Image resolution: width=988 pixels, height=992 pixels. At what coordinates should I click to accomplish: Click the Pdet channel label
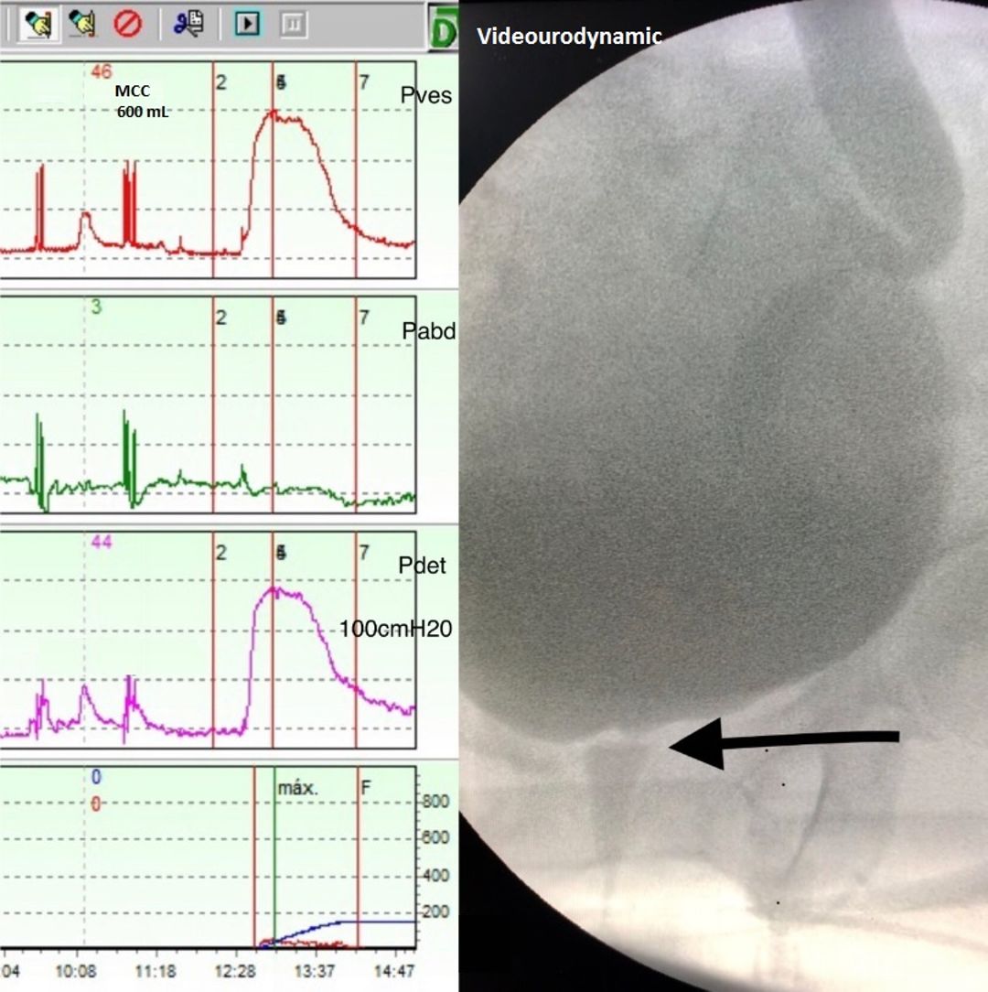pyautogui.click(x=421, y=565)
